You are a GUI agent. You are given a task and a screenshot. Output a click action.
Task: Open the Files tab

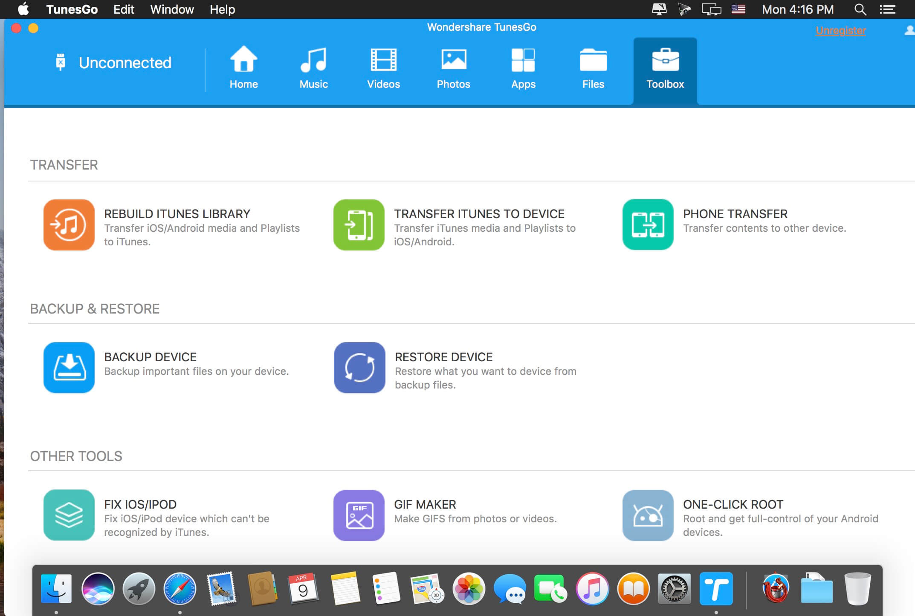[594, 68]
